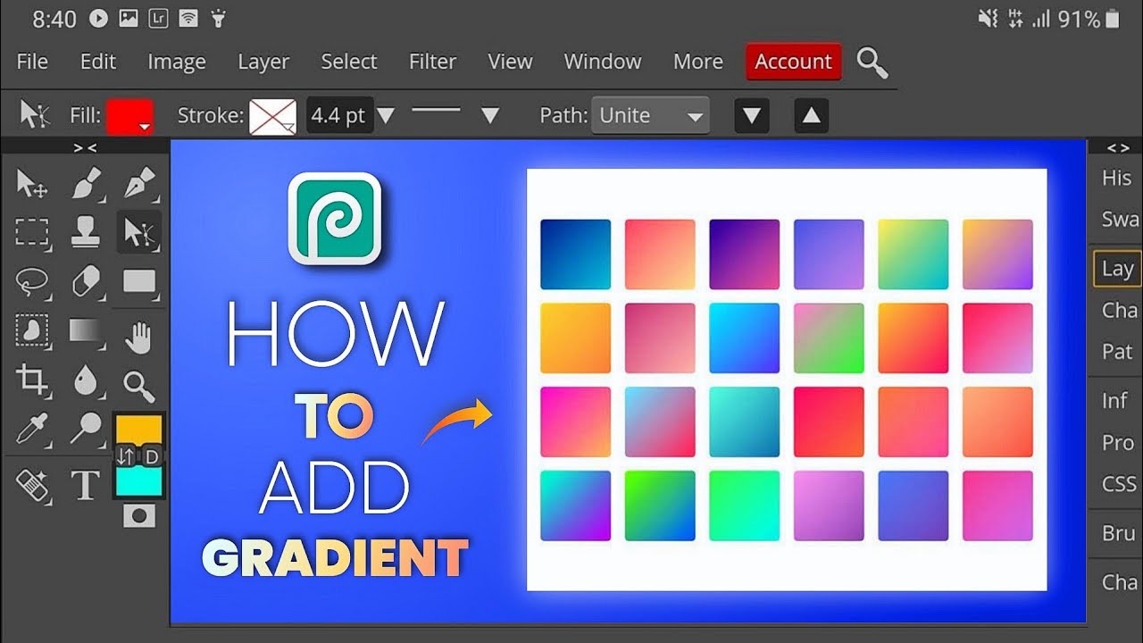Select the Type tool
Viewport: 1143px width, 643px height.
(x=86, y=485)
